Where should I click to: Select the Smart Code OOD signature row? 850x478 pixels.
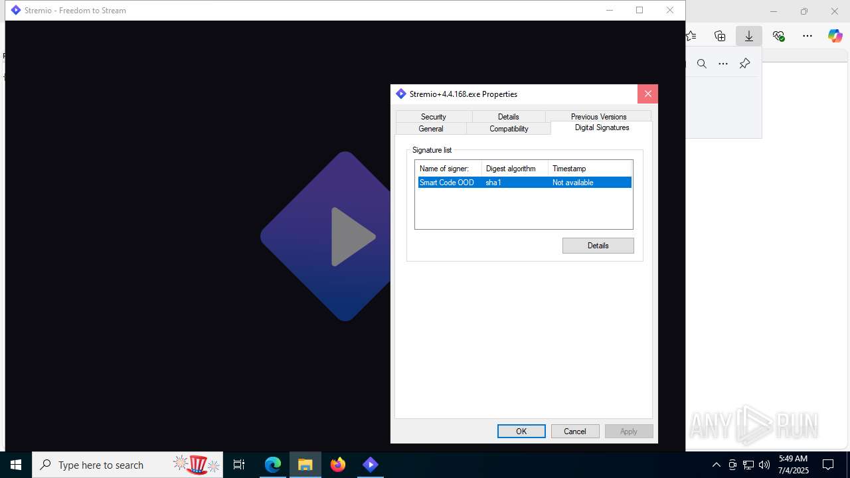(x=524, y=183)
